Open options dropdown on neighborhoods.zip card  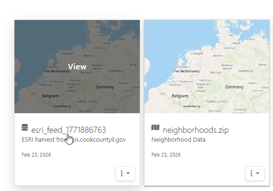coord(255,173)
